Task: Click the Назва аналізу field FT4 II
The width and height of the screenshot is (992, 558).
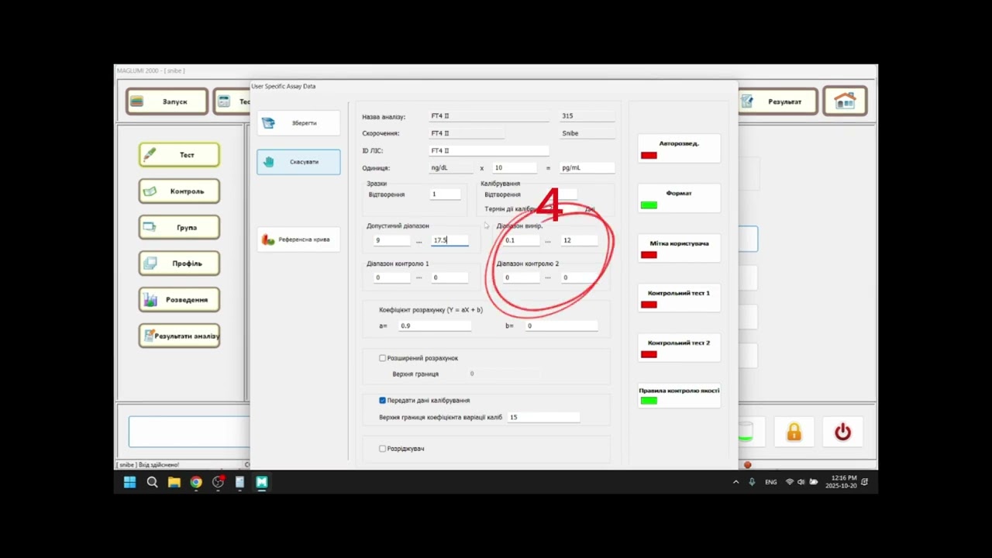Action: click(x=490, y=116)
